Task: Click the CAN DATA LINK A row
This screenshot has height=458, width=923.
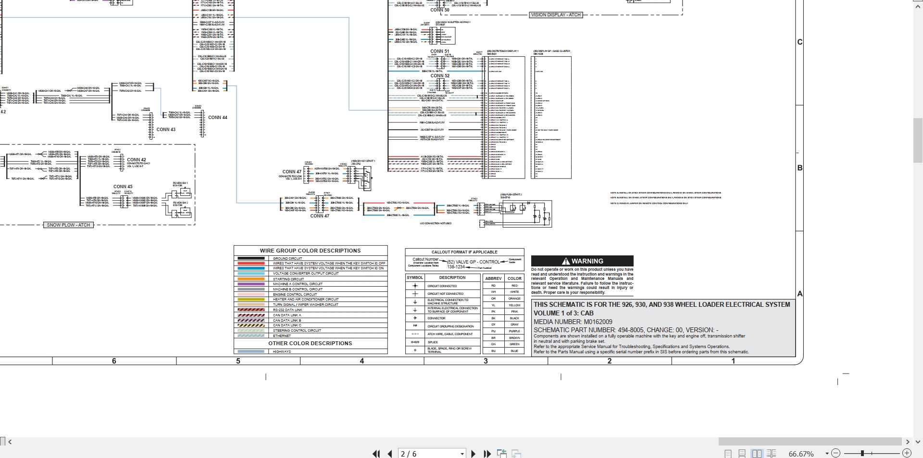Action: (311, 315)
